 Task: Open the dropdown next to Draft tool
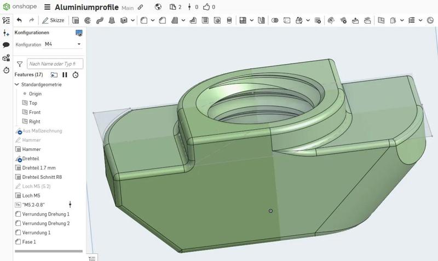(x=183, y=20)
